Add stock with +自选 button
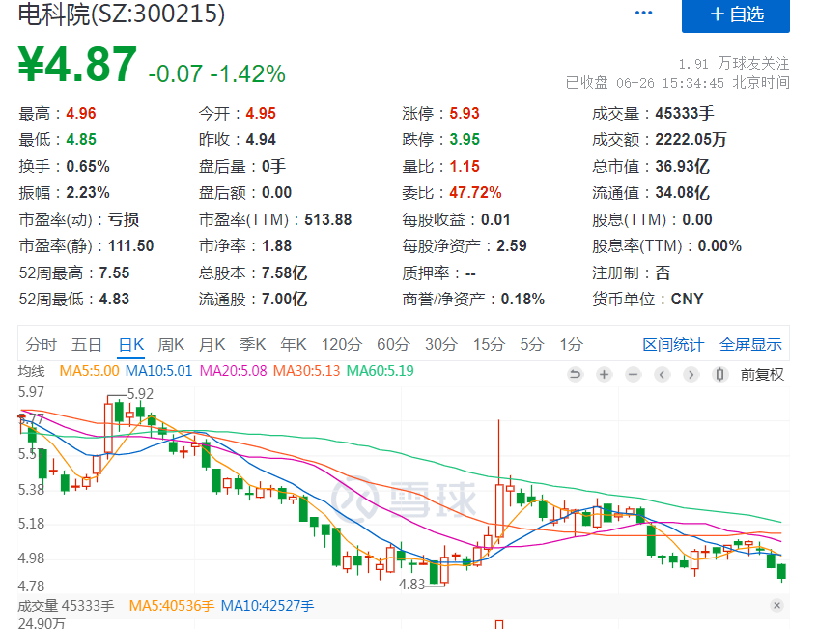This screenshot has height=629, width=818. (x=736, y=15)
